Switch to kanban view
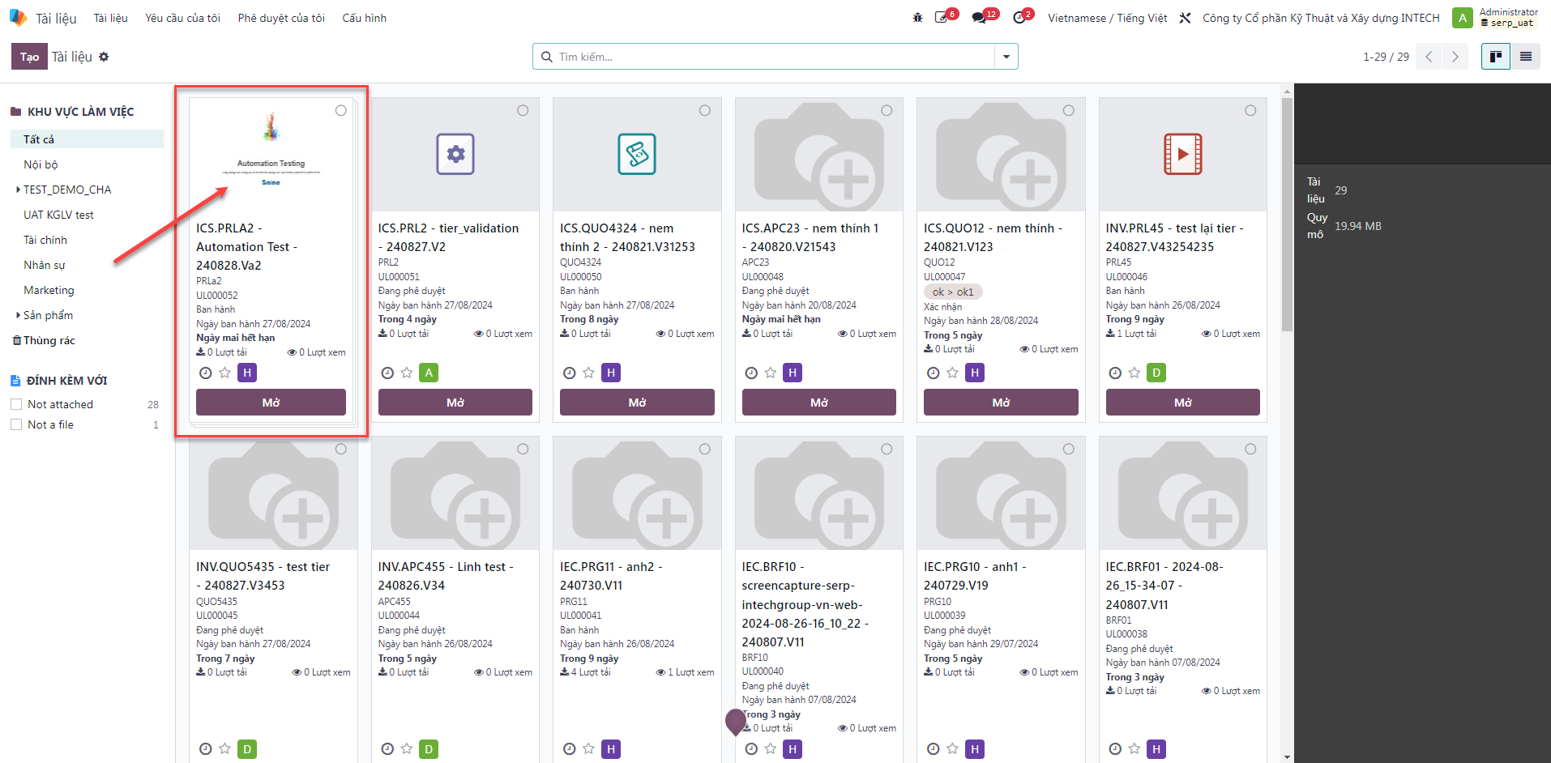This screenshot has width=1551, height=763. pyautogui.click(x=1496, y=57)
